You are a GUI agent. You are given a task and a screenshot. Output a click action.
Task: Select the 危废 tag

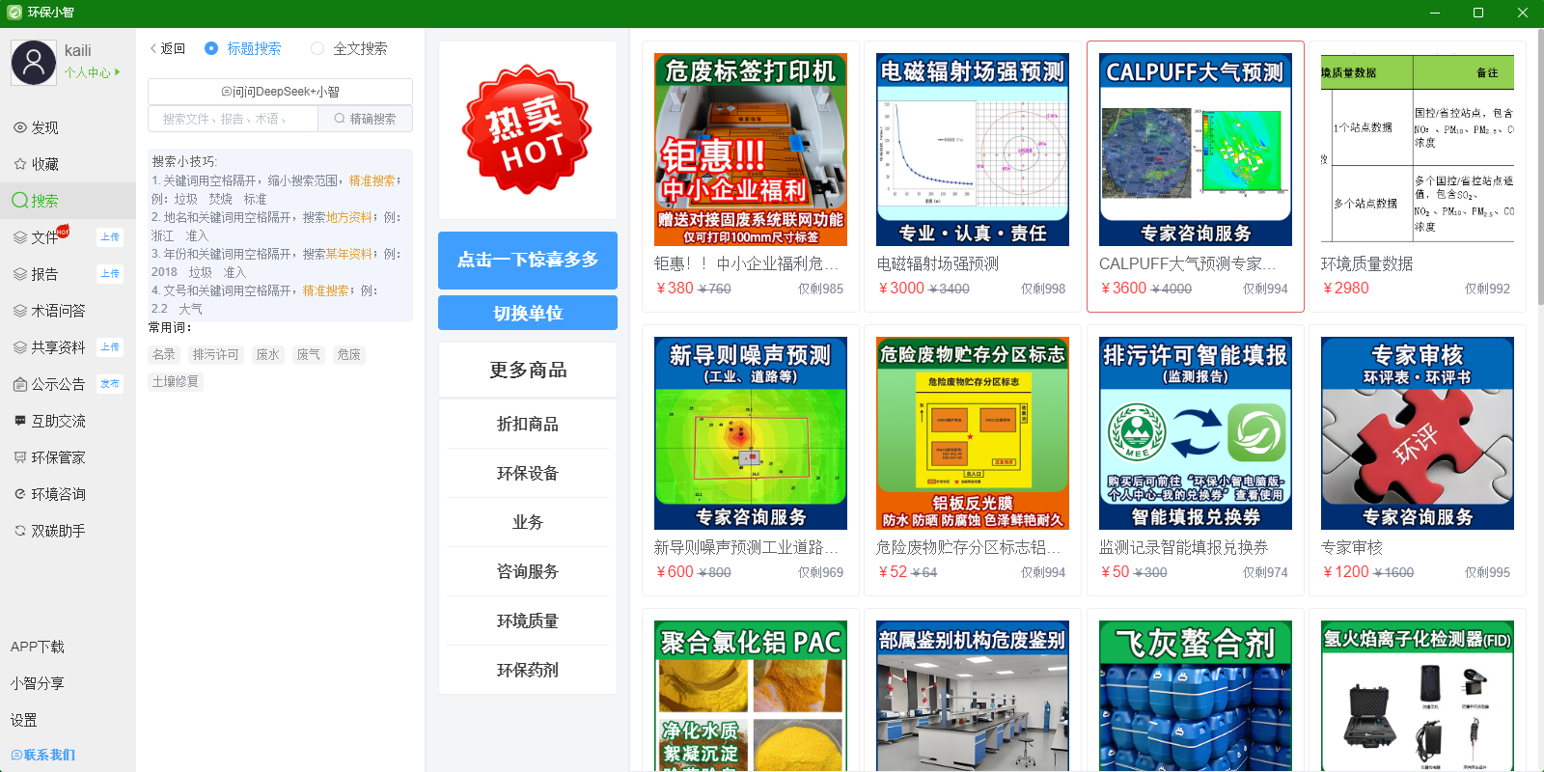(x=348, y=354)
